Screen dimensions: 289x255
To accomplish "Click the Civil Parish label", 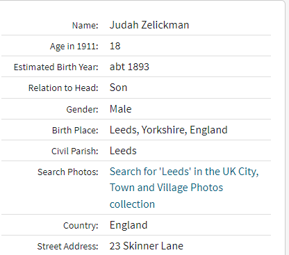I will [x=75, y=151].
